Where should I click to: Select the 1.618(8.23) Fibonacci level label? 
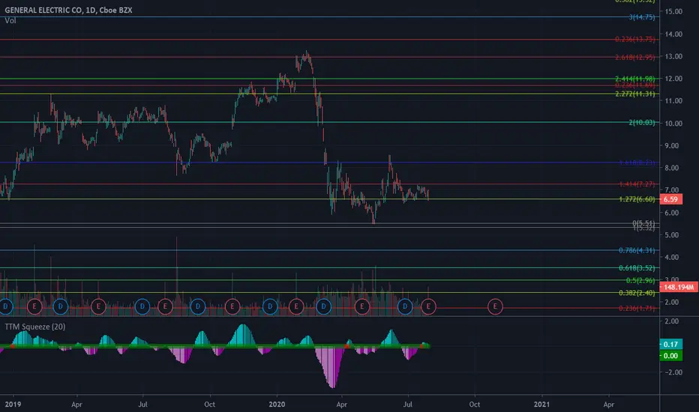point(637,163)
